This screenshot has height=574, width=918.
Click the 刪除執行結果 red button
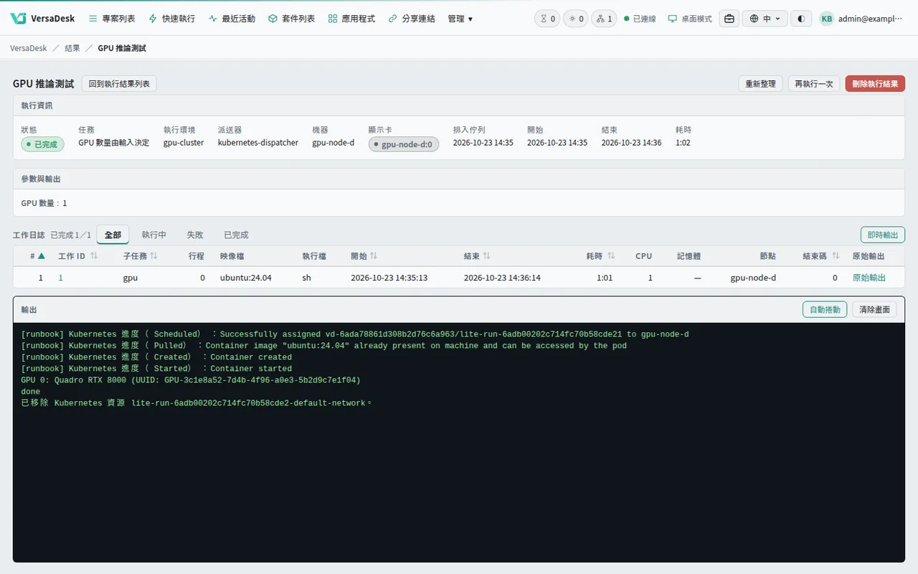click(875, 83)
